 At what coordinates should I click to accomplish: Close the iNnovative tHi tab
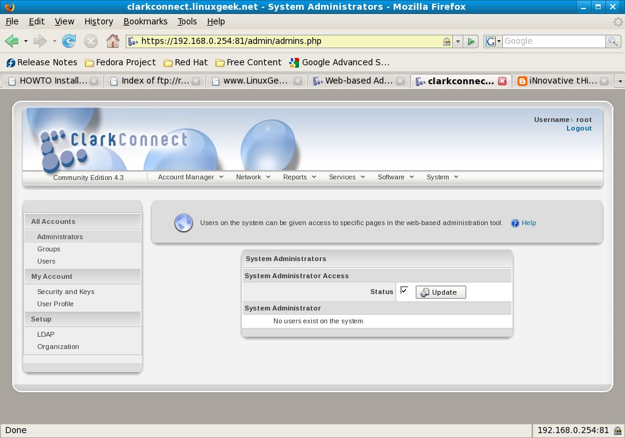604,81
